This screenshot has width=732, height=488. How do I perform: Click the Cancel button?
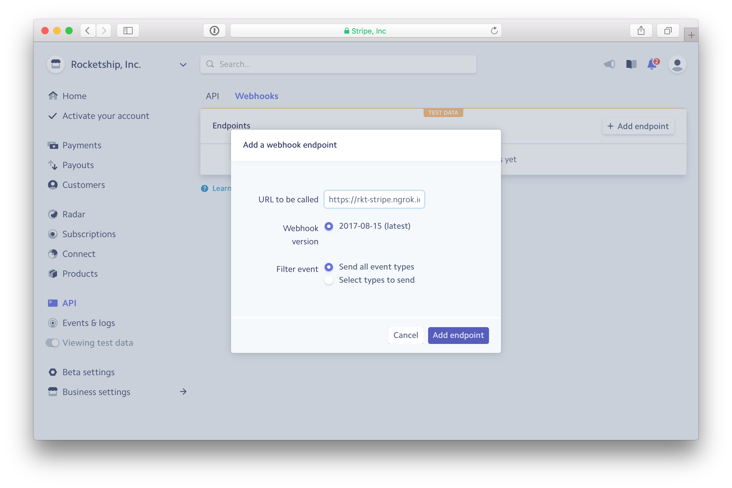(x=406, y=335)
